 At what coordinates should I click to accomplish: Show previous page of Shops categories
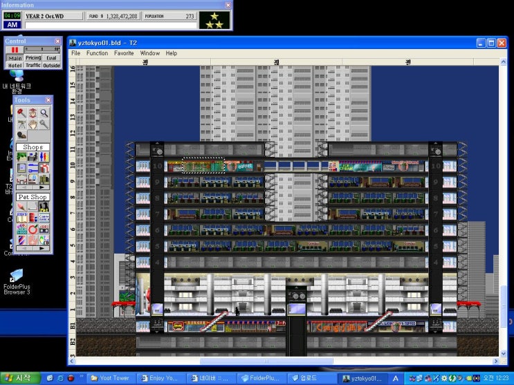25,187
